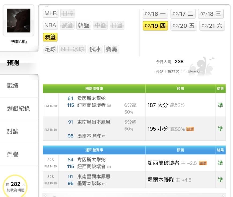Click the 主推 badge beside 紐西蘭破壞者 主 -2.5
Screen dimensions: 233x197
pos(203,163)
